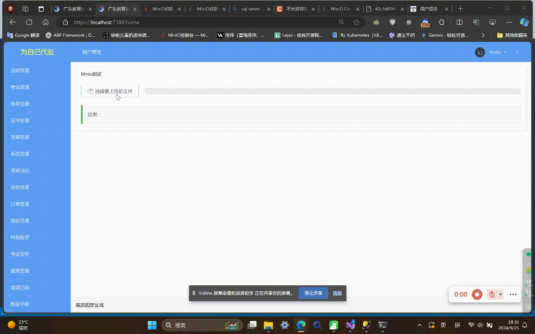The width and height of the screenshot is (535, 334).
Task: Click the upload progress bar
Action: pyautogui.click(x=333, y=91)
